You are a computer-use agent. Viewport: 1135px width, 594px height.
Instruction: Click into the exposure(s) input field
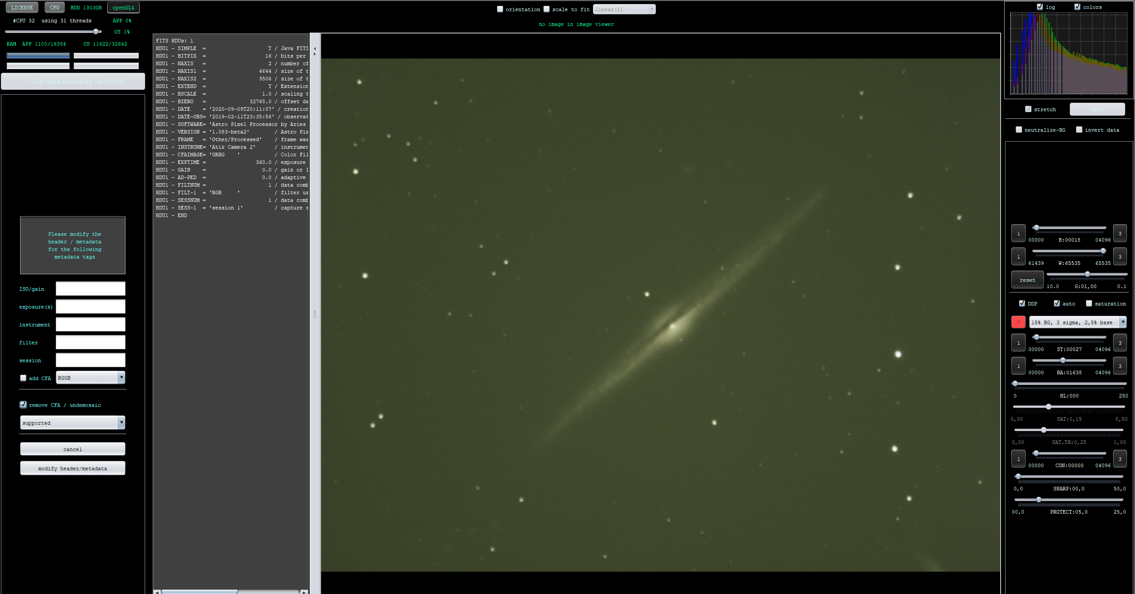pos(90,307)
